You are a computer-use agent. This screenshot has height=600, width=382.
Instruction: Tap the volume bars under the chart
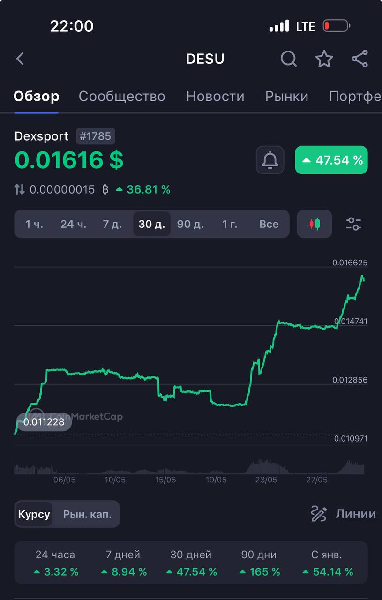point(189,467)
